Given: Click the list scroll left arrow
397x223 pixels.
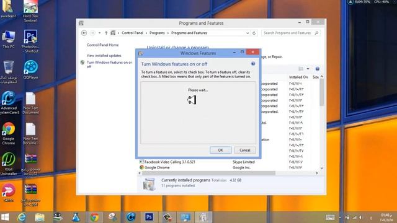Looking at the screenshot, I should (140, 173).
